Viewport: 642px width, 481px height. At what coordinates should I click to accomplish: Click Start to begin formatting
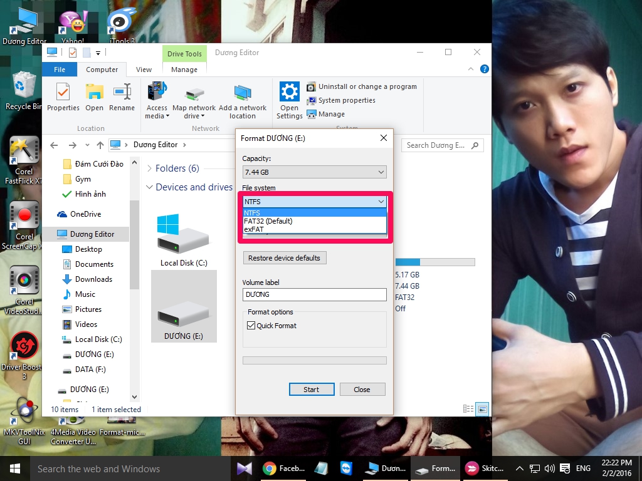tap(312, 389)
